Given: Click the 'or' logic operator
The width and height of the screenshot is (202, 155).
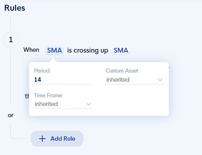Looking at the screenshot, I should pyautogui.click(x=11, y=115).
